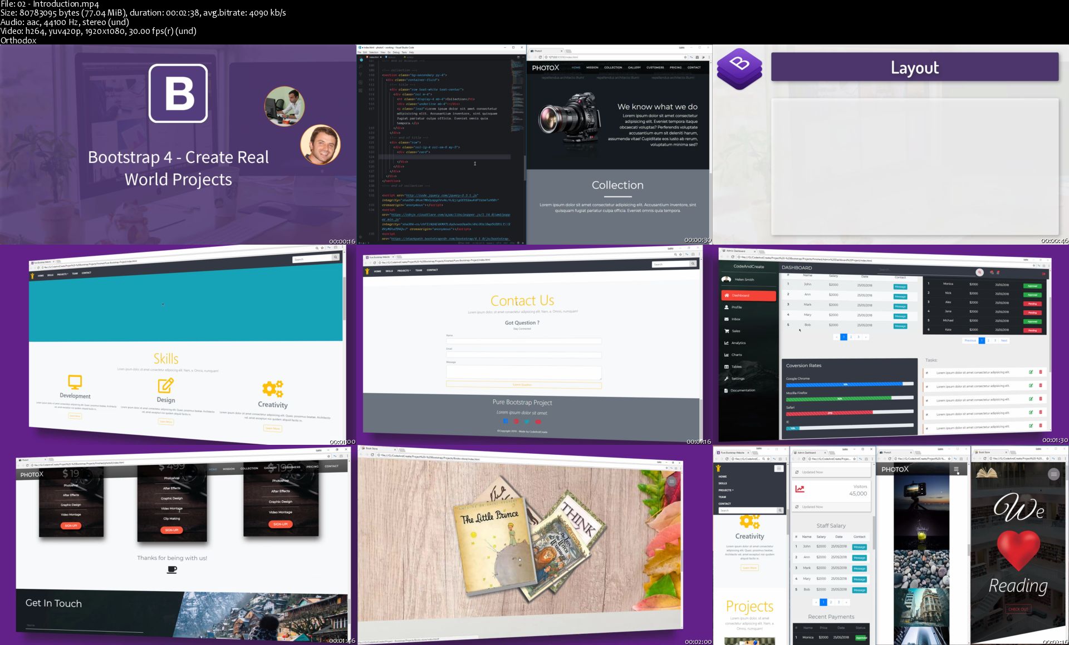The height and width of the screenshot is (645, 1069).
Task: Click the edit icon on the topmost task row
Action: coord(1031,372)
